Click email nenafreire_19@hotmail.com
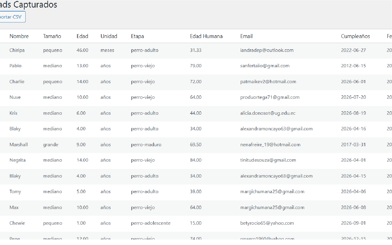392x245 pixels. [270, 145]
